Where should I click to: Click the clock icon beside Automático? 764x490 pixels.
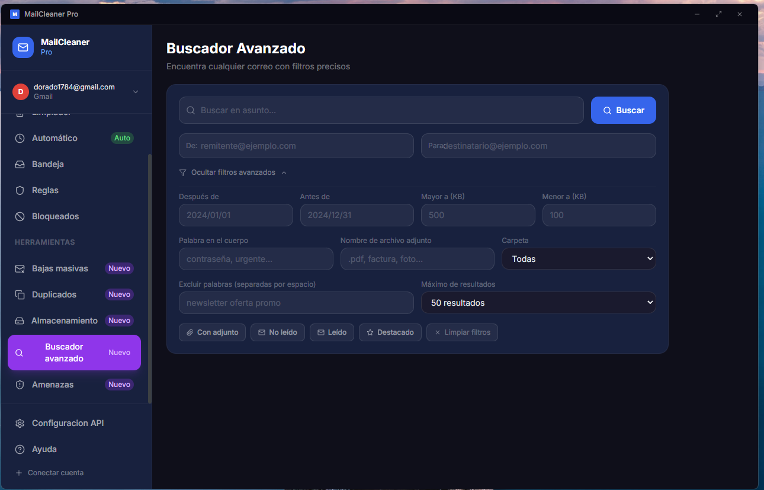click(20, 138)
